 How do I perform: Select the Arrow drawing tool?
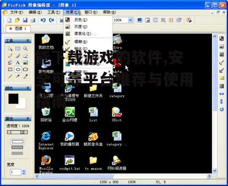18,76
